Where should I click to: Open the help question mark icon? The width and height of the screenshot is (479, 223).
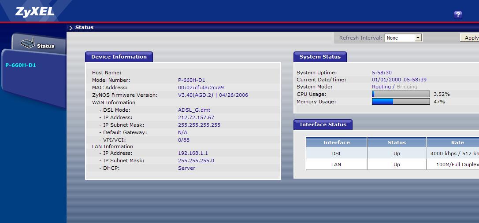tap(457, 15)
